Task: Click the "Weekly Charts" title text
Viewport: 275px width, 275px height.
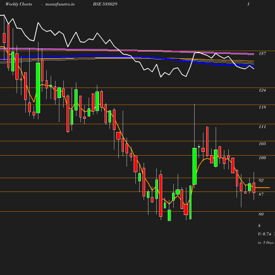Action: (19, 4)
